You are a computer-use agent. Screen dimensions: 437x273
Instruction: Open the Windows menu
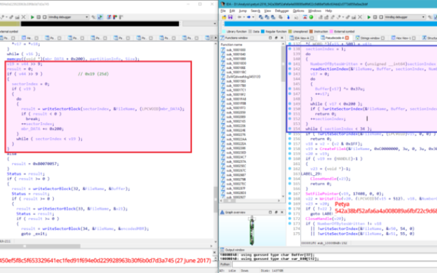point(315,11)
